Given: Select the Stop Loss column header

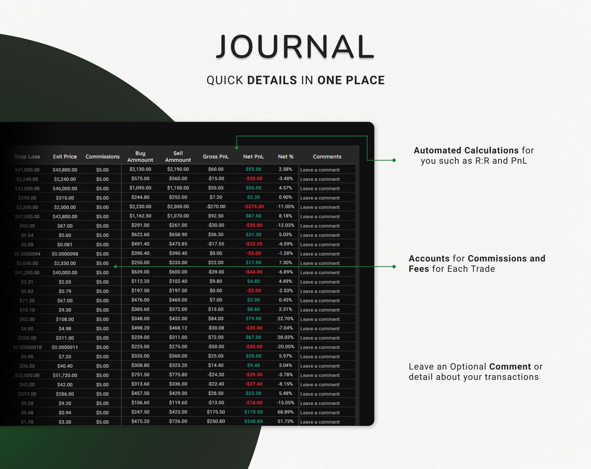Looking at the screenshot, I should coord(27,157).
